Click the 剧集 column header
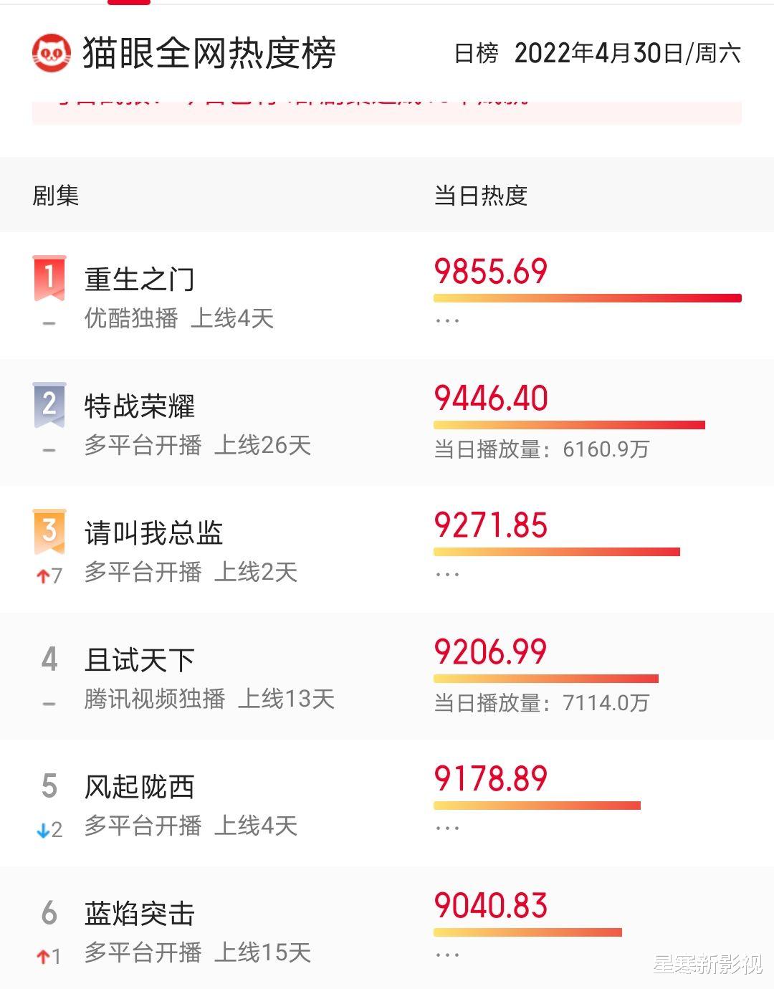The image size is (774, 989). pos(56,196)
